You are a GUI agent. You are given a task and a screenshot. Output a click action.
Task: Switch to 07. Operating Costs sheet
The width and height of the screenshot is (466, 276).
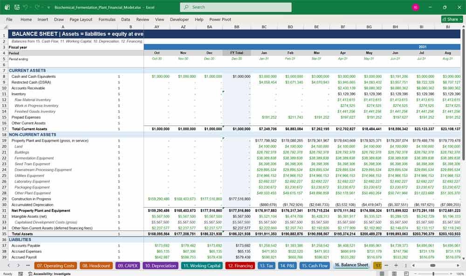(55, 266)
